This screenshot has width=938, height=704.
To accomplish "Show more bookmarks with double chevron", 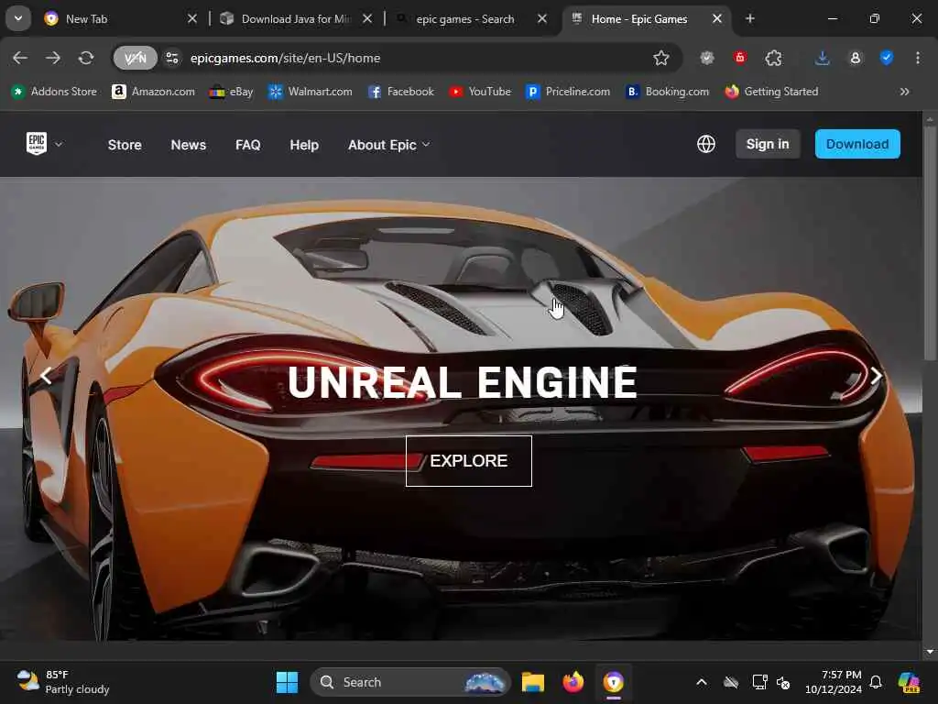I will (904, 92).
